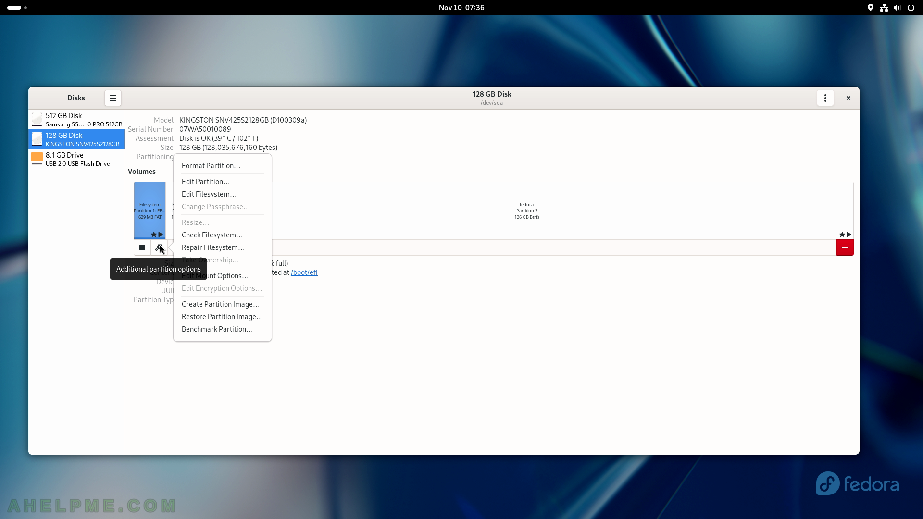Image resolution: width=923 pixels, height=519 pixels.
Task: Click the wired network tray icon
Action: pos(884,8)
